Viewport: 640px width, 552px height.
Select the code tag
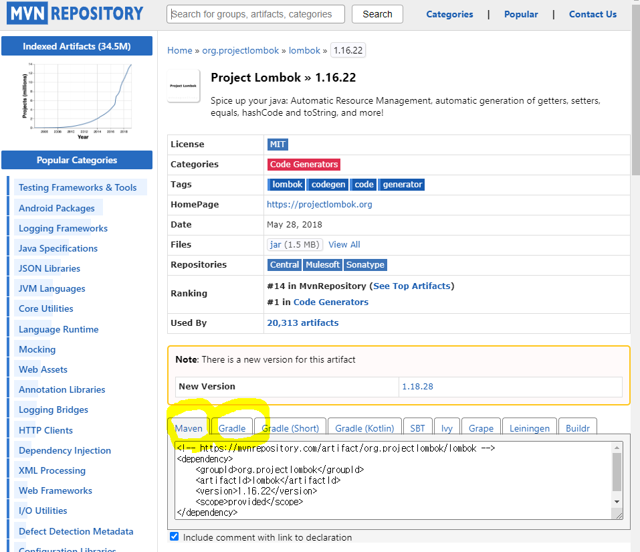[x=363, y=185]
